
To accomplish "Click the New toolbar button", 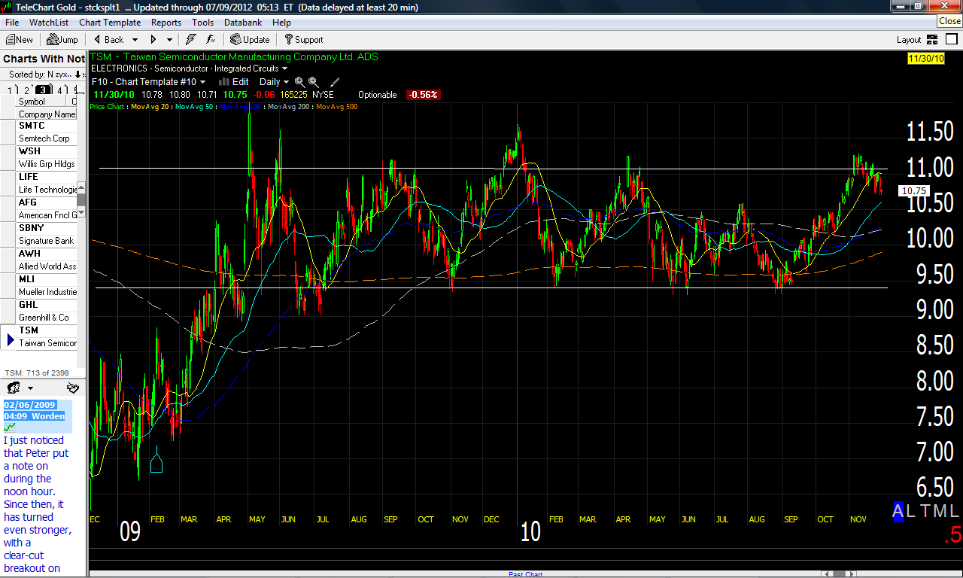I will tap(20, 40).
